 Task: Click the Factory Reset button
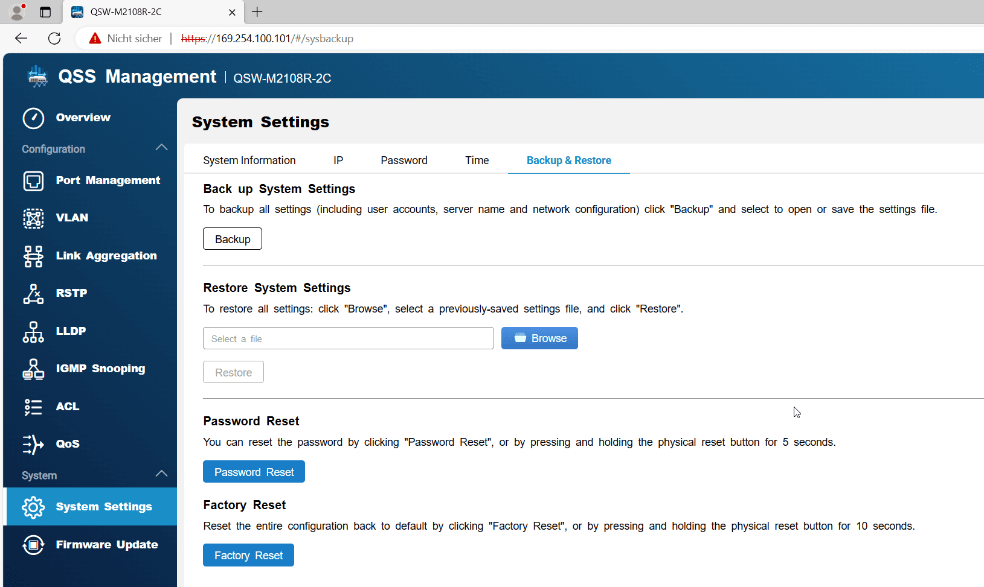pos(248,556)
